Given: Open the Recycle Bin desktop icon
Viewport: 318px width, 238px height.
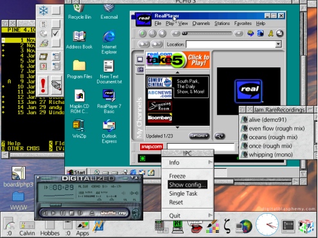Looking at the screenshot, I should click(x=80, y=12).
